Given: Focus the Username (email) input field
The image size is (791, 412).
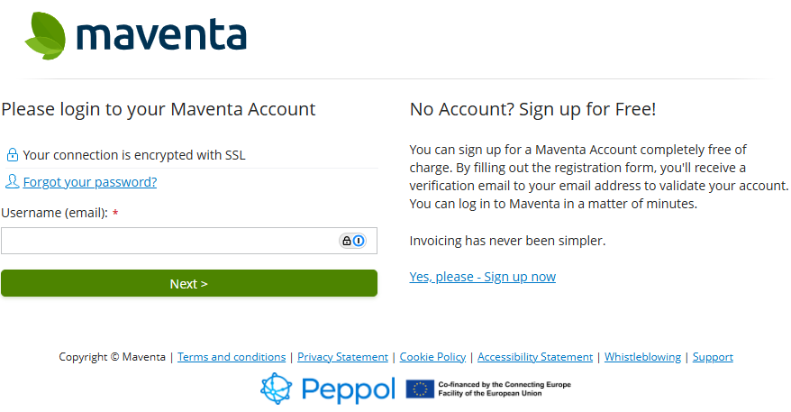Looking at the screenshot, I should [189, 241].
